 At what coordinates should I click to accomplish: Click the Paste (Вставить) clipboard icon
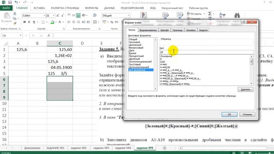(7, 16)
